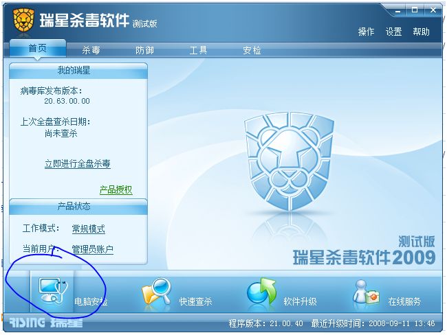Minimize the Rising antivirus window
The image size is (447, 335).
click(397, 11)
